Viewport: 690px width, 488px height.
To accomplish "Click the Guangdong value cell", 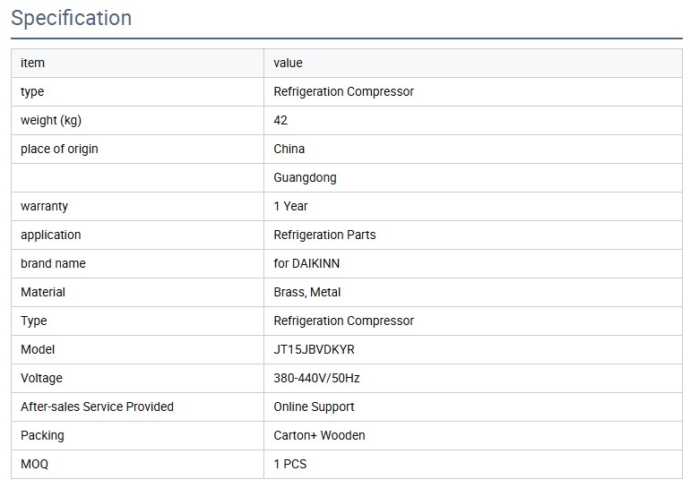I will 306,177.
